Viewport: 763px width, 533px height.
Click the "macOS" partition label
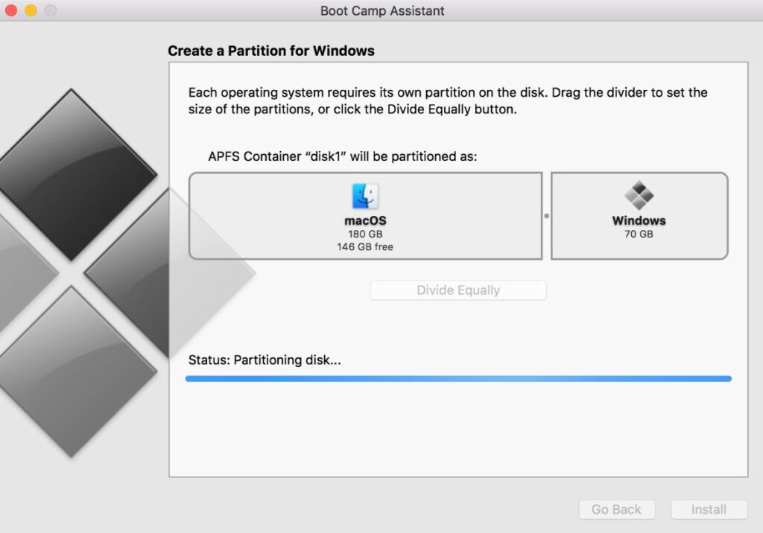coord(365,221)
